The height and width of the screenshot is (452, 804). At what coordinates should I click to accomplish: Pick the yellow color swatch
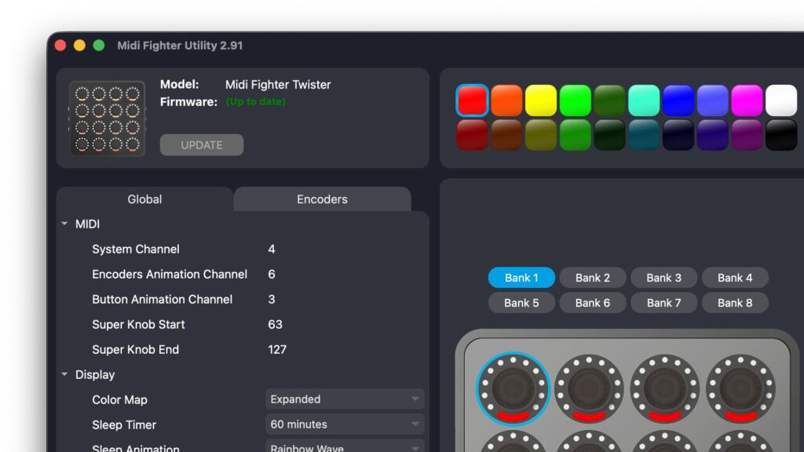pos(541,100)
